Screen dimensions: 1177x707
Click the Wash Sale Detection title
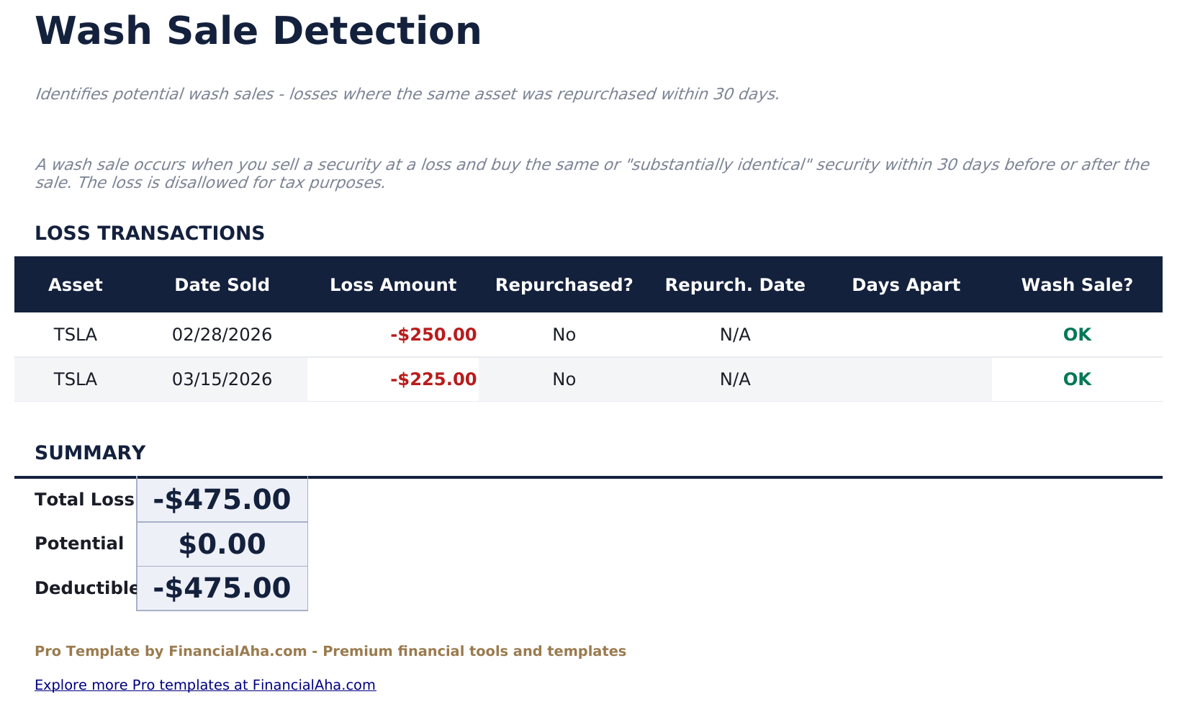click(257, 30)
